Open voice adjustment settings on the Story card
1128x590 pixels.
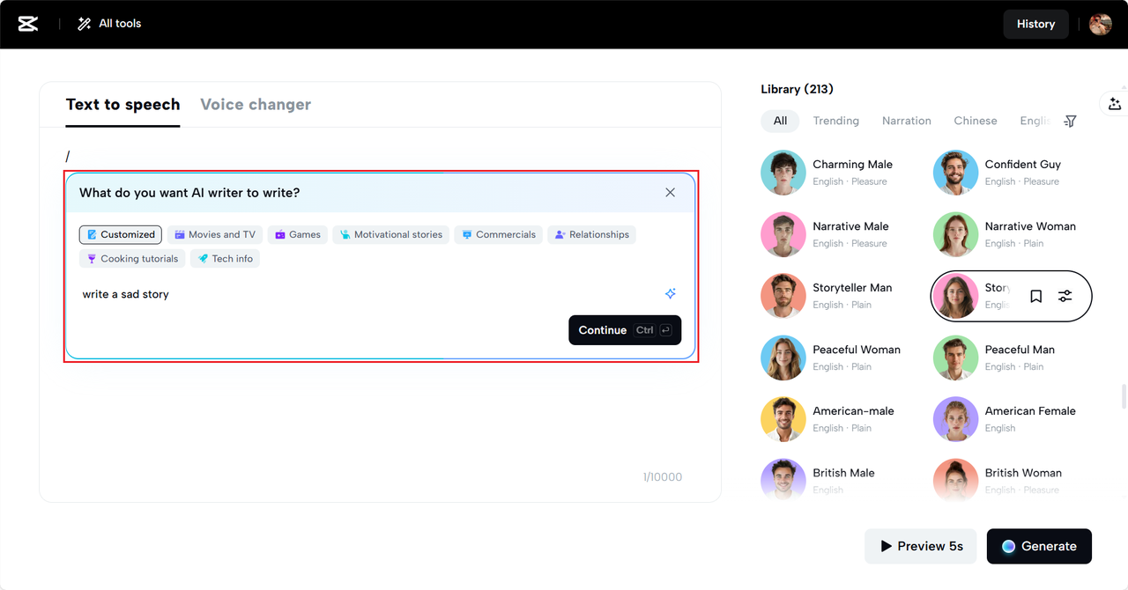click(x=1066, y=296)
